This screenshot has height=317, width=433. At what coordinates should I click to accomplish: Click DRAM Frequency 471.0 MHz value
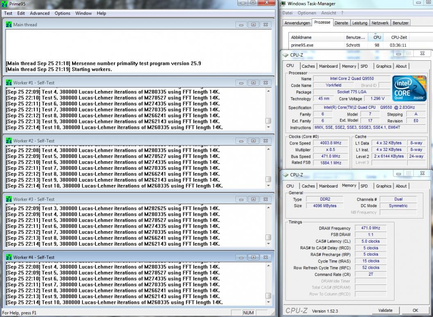371,228
